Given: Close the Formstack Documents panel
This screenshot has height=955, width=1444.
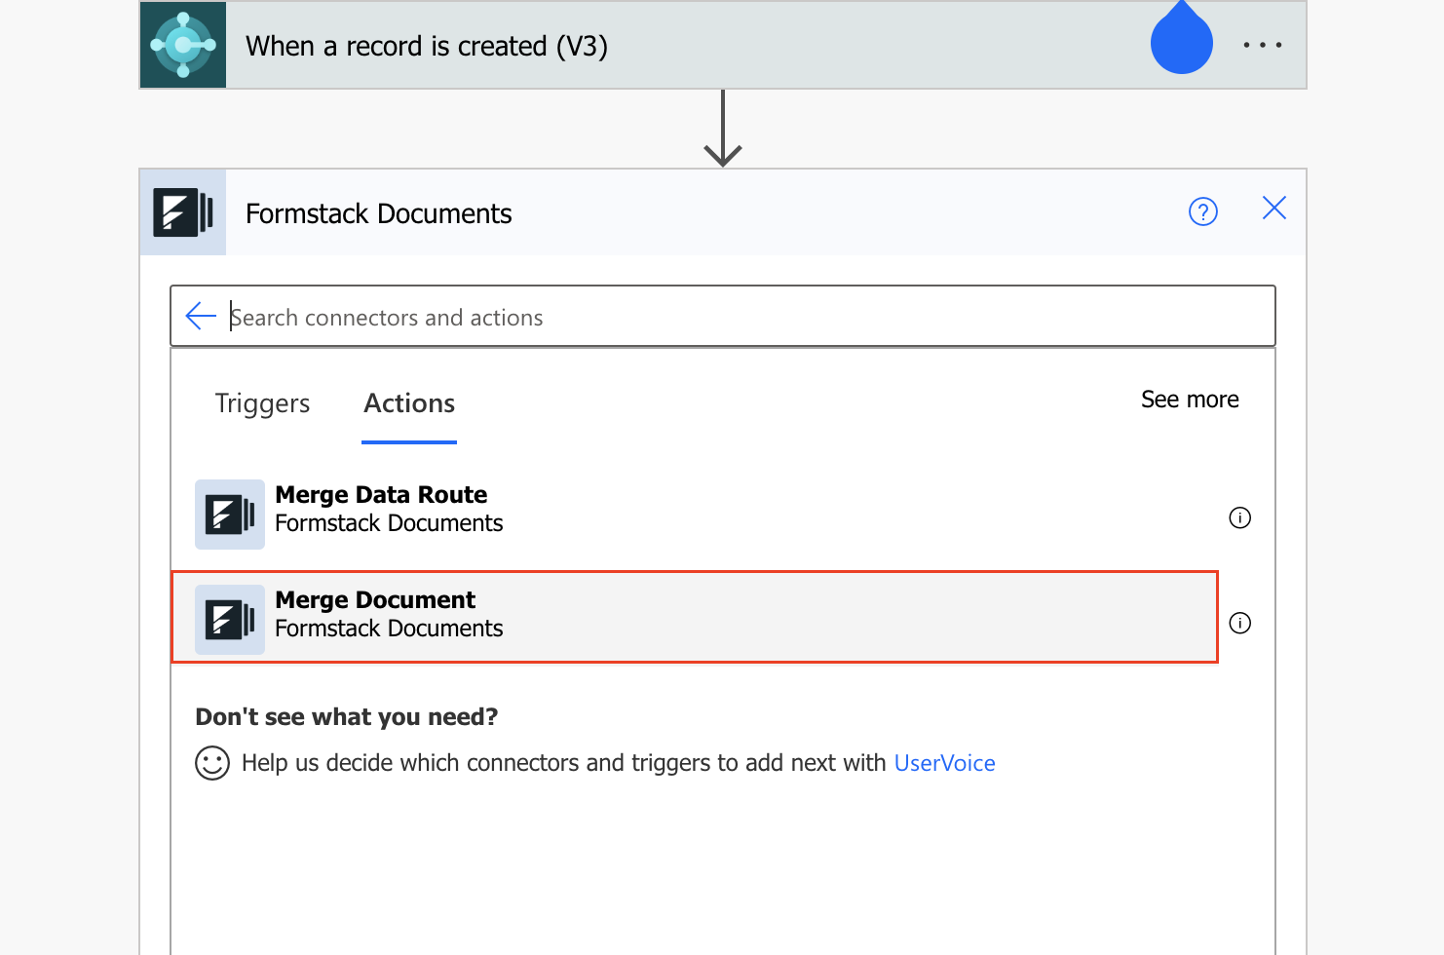Looking at the screenshot, I should coord(1273,209).
